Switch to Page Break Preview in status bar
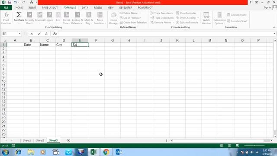This screenshot has width=277, height=156. [x=237, y=146]
